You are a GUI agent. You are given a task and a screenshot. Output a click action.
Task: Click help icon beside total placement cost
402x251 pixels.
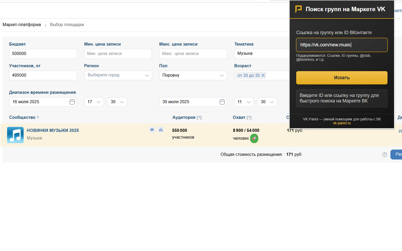point(385,155)
